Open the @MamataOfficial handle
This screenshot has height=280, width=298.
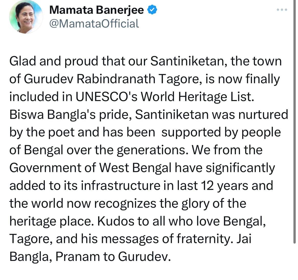94,23
